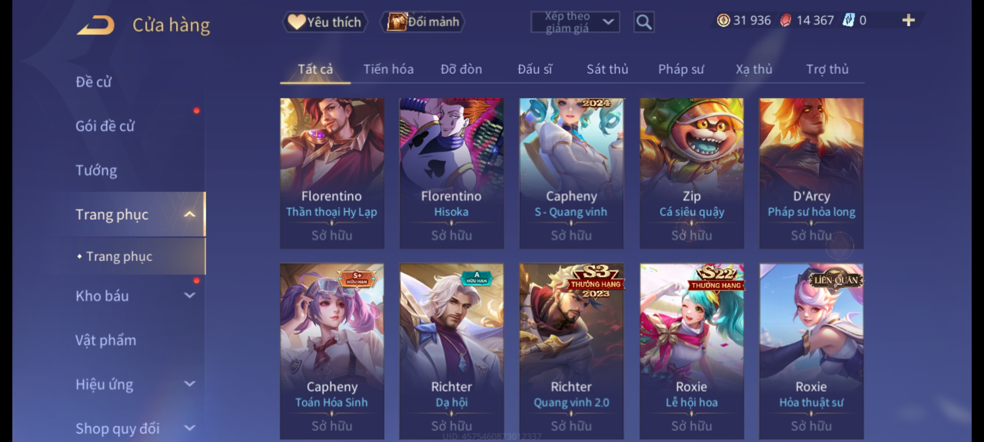
Task: Open Đổi mảnh fragment exchange button
Action: [423, 22]
